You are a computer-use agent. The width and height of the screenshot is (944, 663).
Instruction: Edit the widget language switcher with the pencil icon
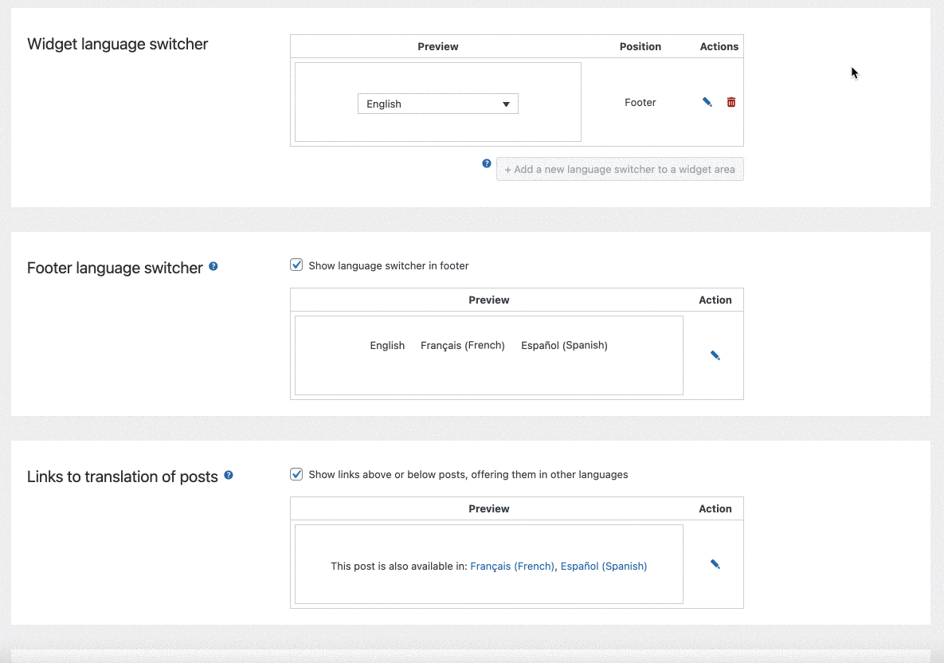coord(707,102)
